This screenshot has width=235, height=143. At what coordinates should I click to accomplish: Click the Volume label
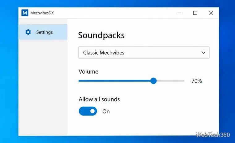[88, 71]
